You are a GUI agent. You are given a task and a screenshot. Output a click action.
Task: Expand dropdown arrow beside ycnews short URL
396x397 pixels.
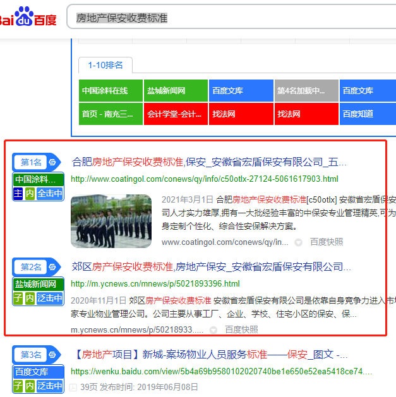[213, 330]
